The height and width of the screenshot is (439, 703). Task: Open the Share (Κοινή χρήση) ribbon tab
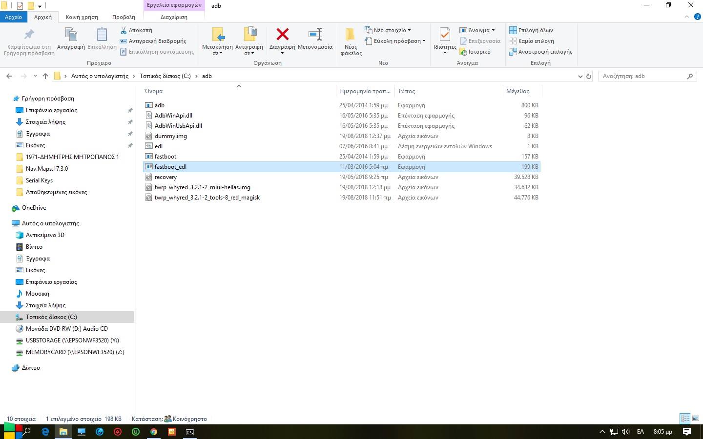point(82,17)
